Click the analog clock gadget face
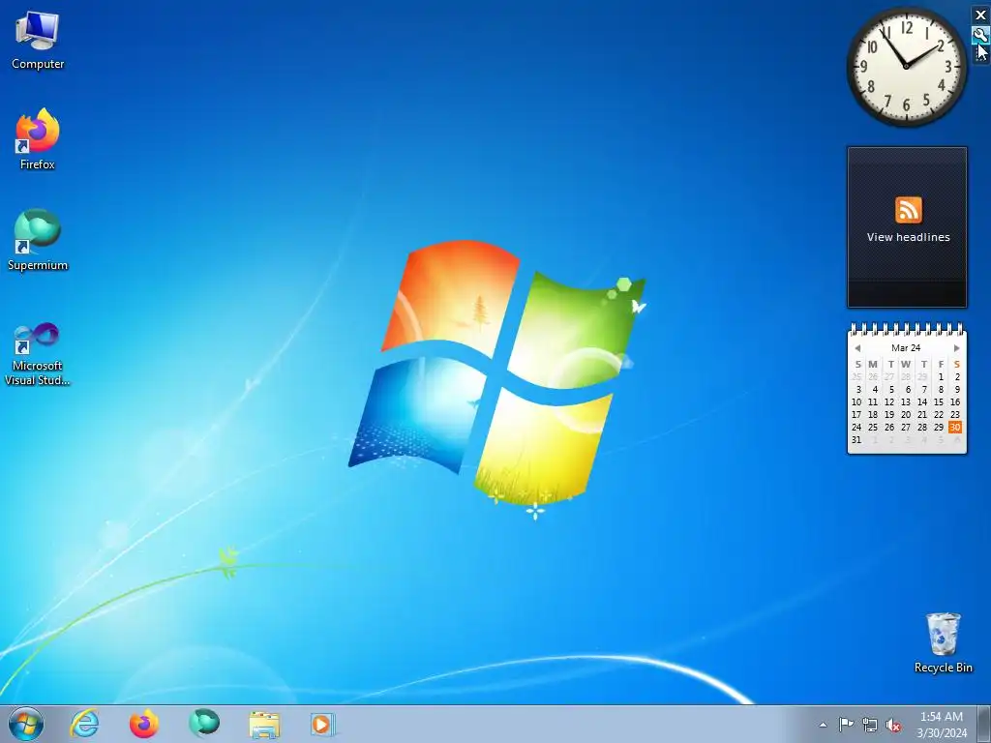Viewport: 991px width, 743px height. [x=906, y=66]
